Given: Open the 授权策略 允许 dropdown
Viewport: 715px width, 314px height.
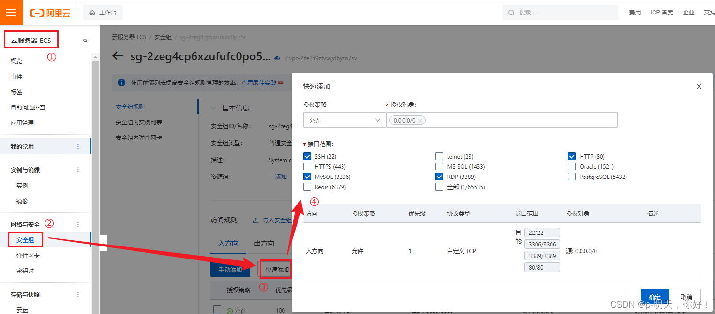Looking at the screenshot, I should [344, 120].
